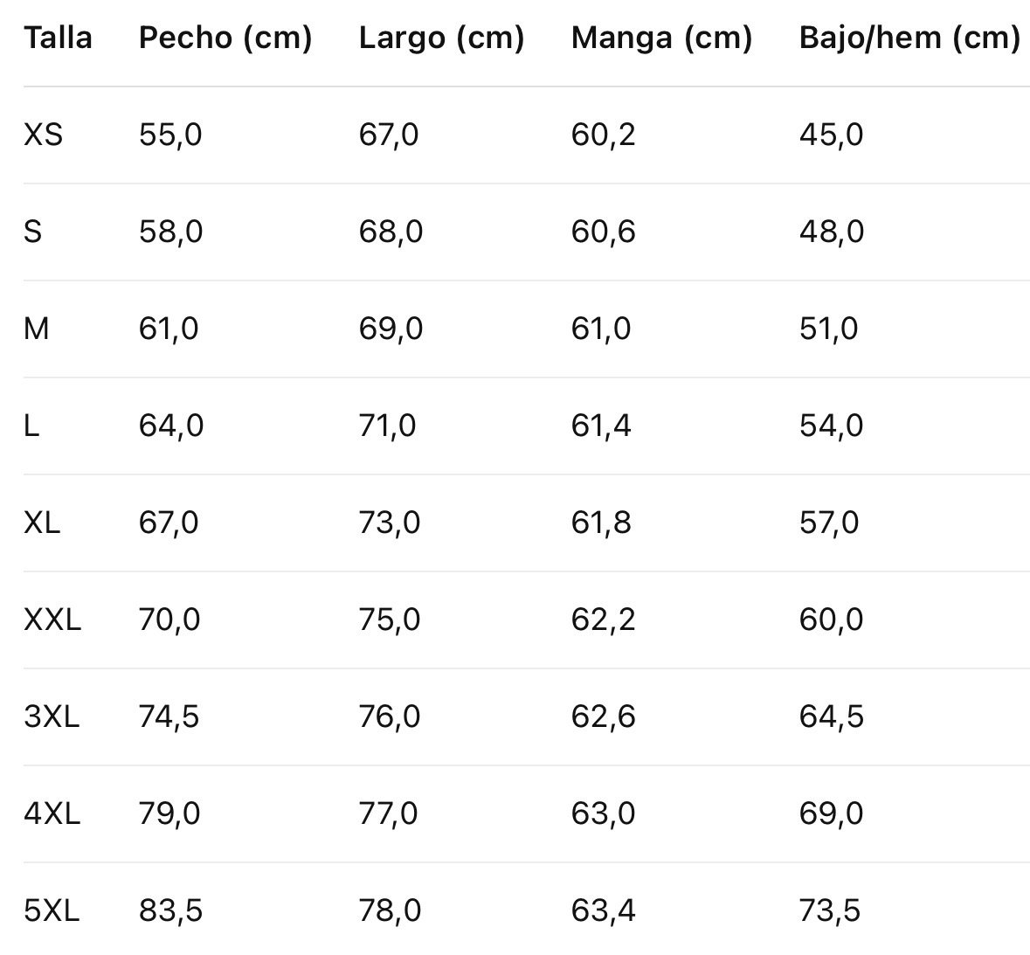
Task: Select the Manga value 63,0 for 4XL
Action: [x=603, y=813]
